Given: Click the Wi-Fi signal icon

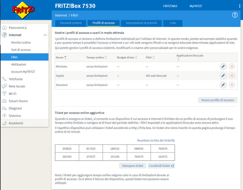Looking at the screenshot, I should coord(4,93).
